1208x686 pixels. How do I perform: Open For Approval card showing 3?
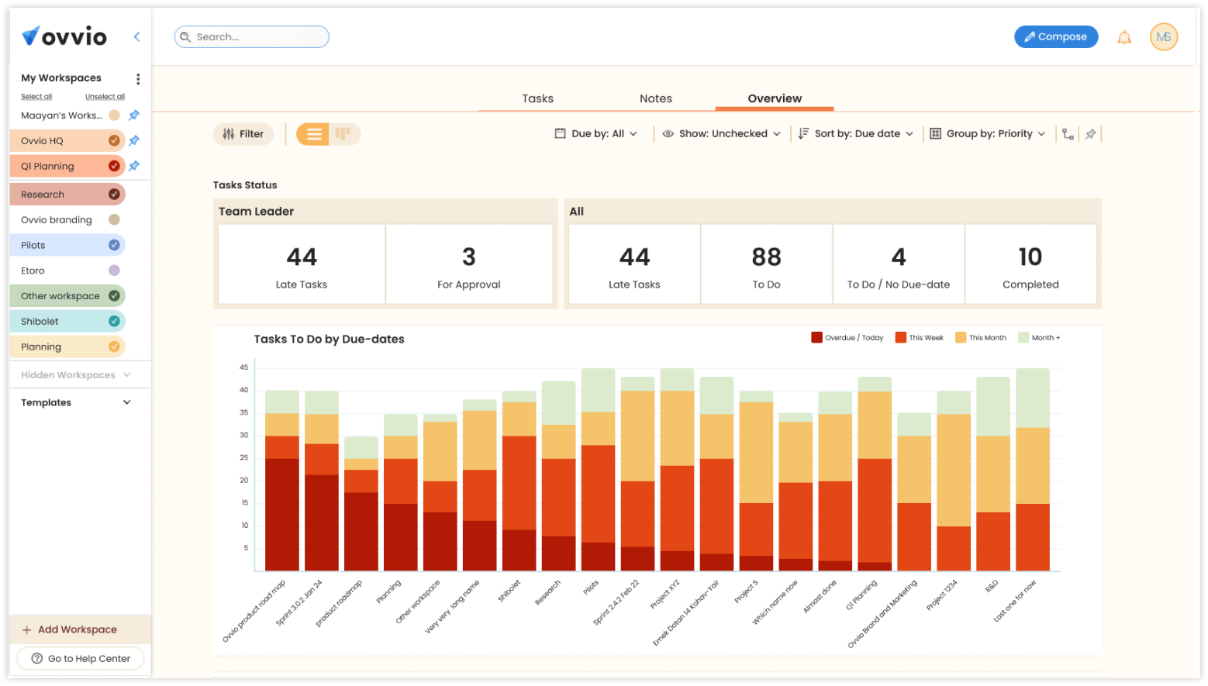469,264
